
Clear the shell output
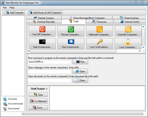coord(38,95)
